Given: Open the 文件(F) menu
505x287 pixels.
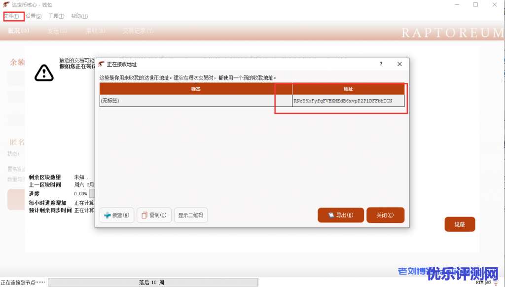Looking at the screenshot, I should tap(12, 16).
